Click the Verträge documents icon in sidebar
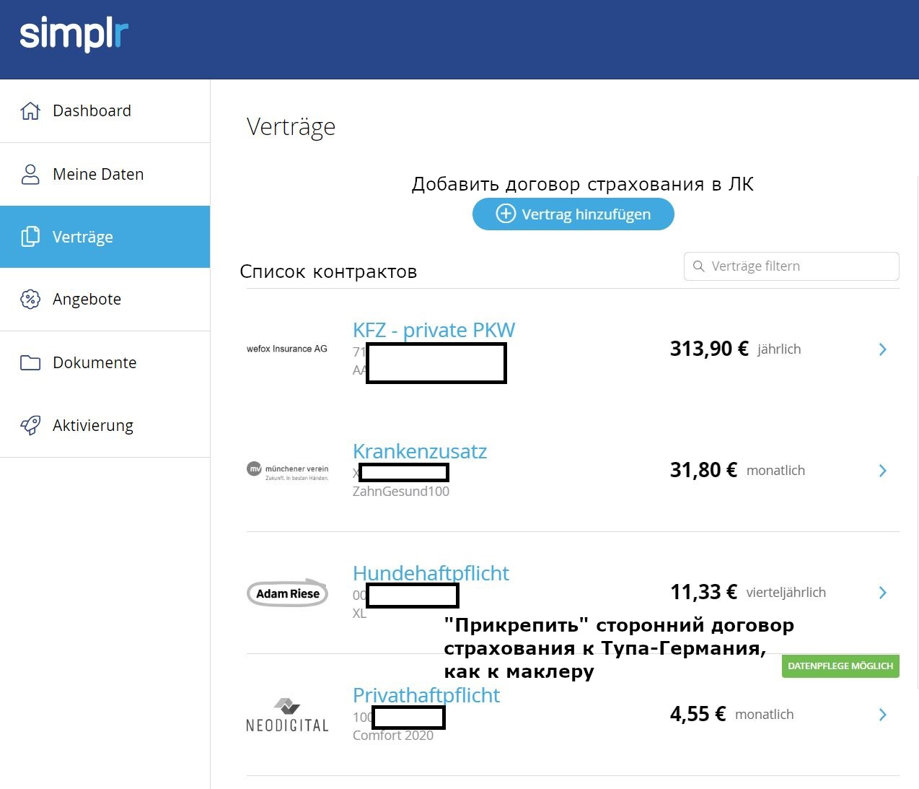The width and height of the screenshot is (919, 789). click(x=30, y=237)
